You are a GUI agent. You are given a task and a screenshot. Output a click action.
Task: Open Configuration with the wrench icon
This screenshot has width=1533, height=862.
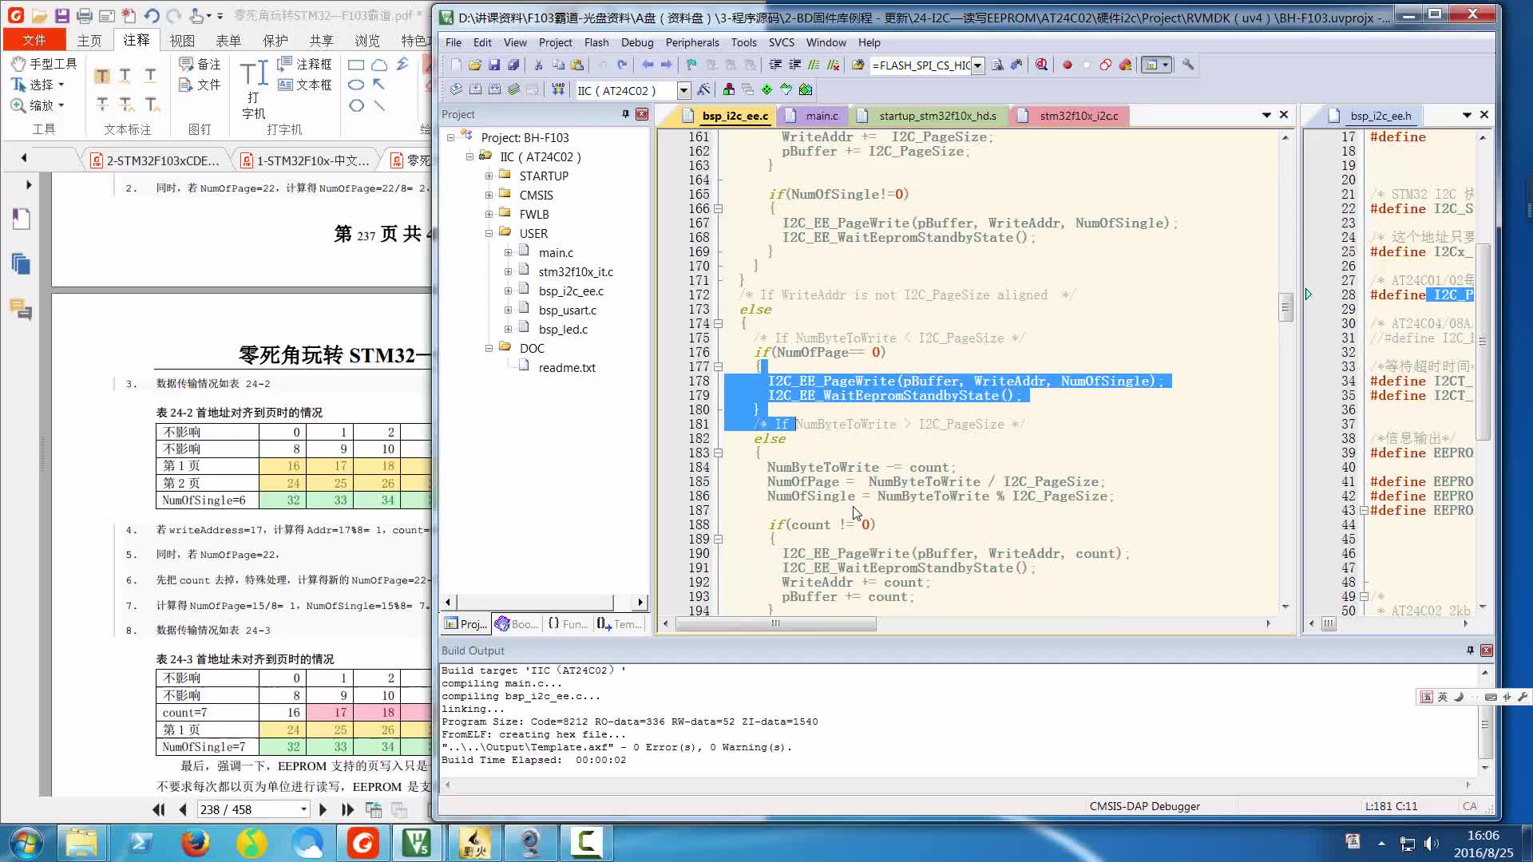click(1188, 65)
